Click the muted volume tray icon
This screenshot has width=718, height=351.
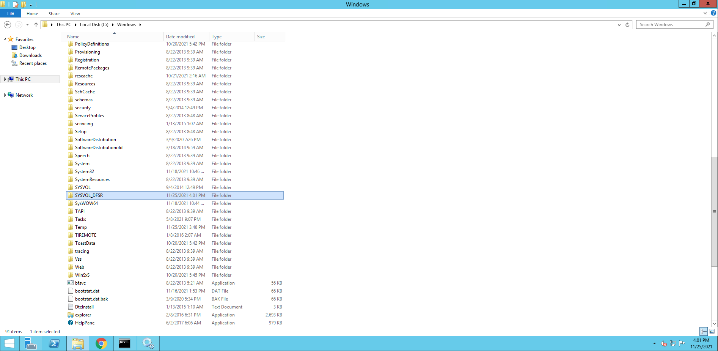pyautogui.click(x=663, y=343)
